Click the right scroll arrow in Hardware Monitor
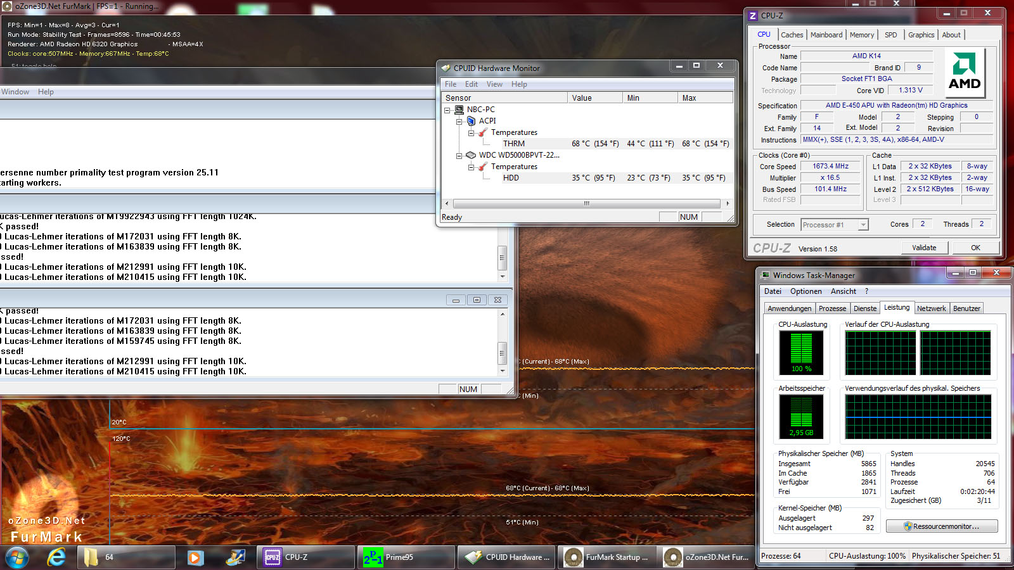 tap(728, 204)
